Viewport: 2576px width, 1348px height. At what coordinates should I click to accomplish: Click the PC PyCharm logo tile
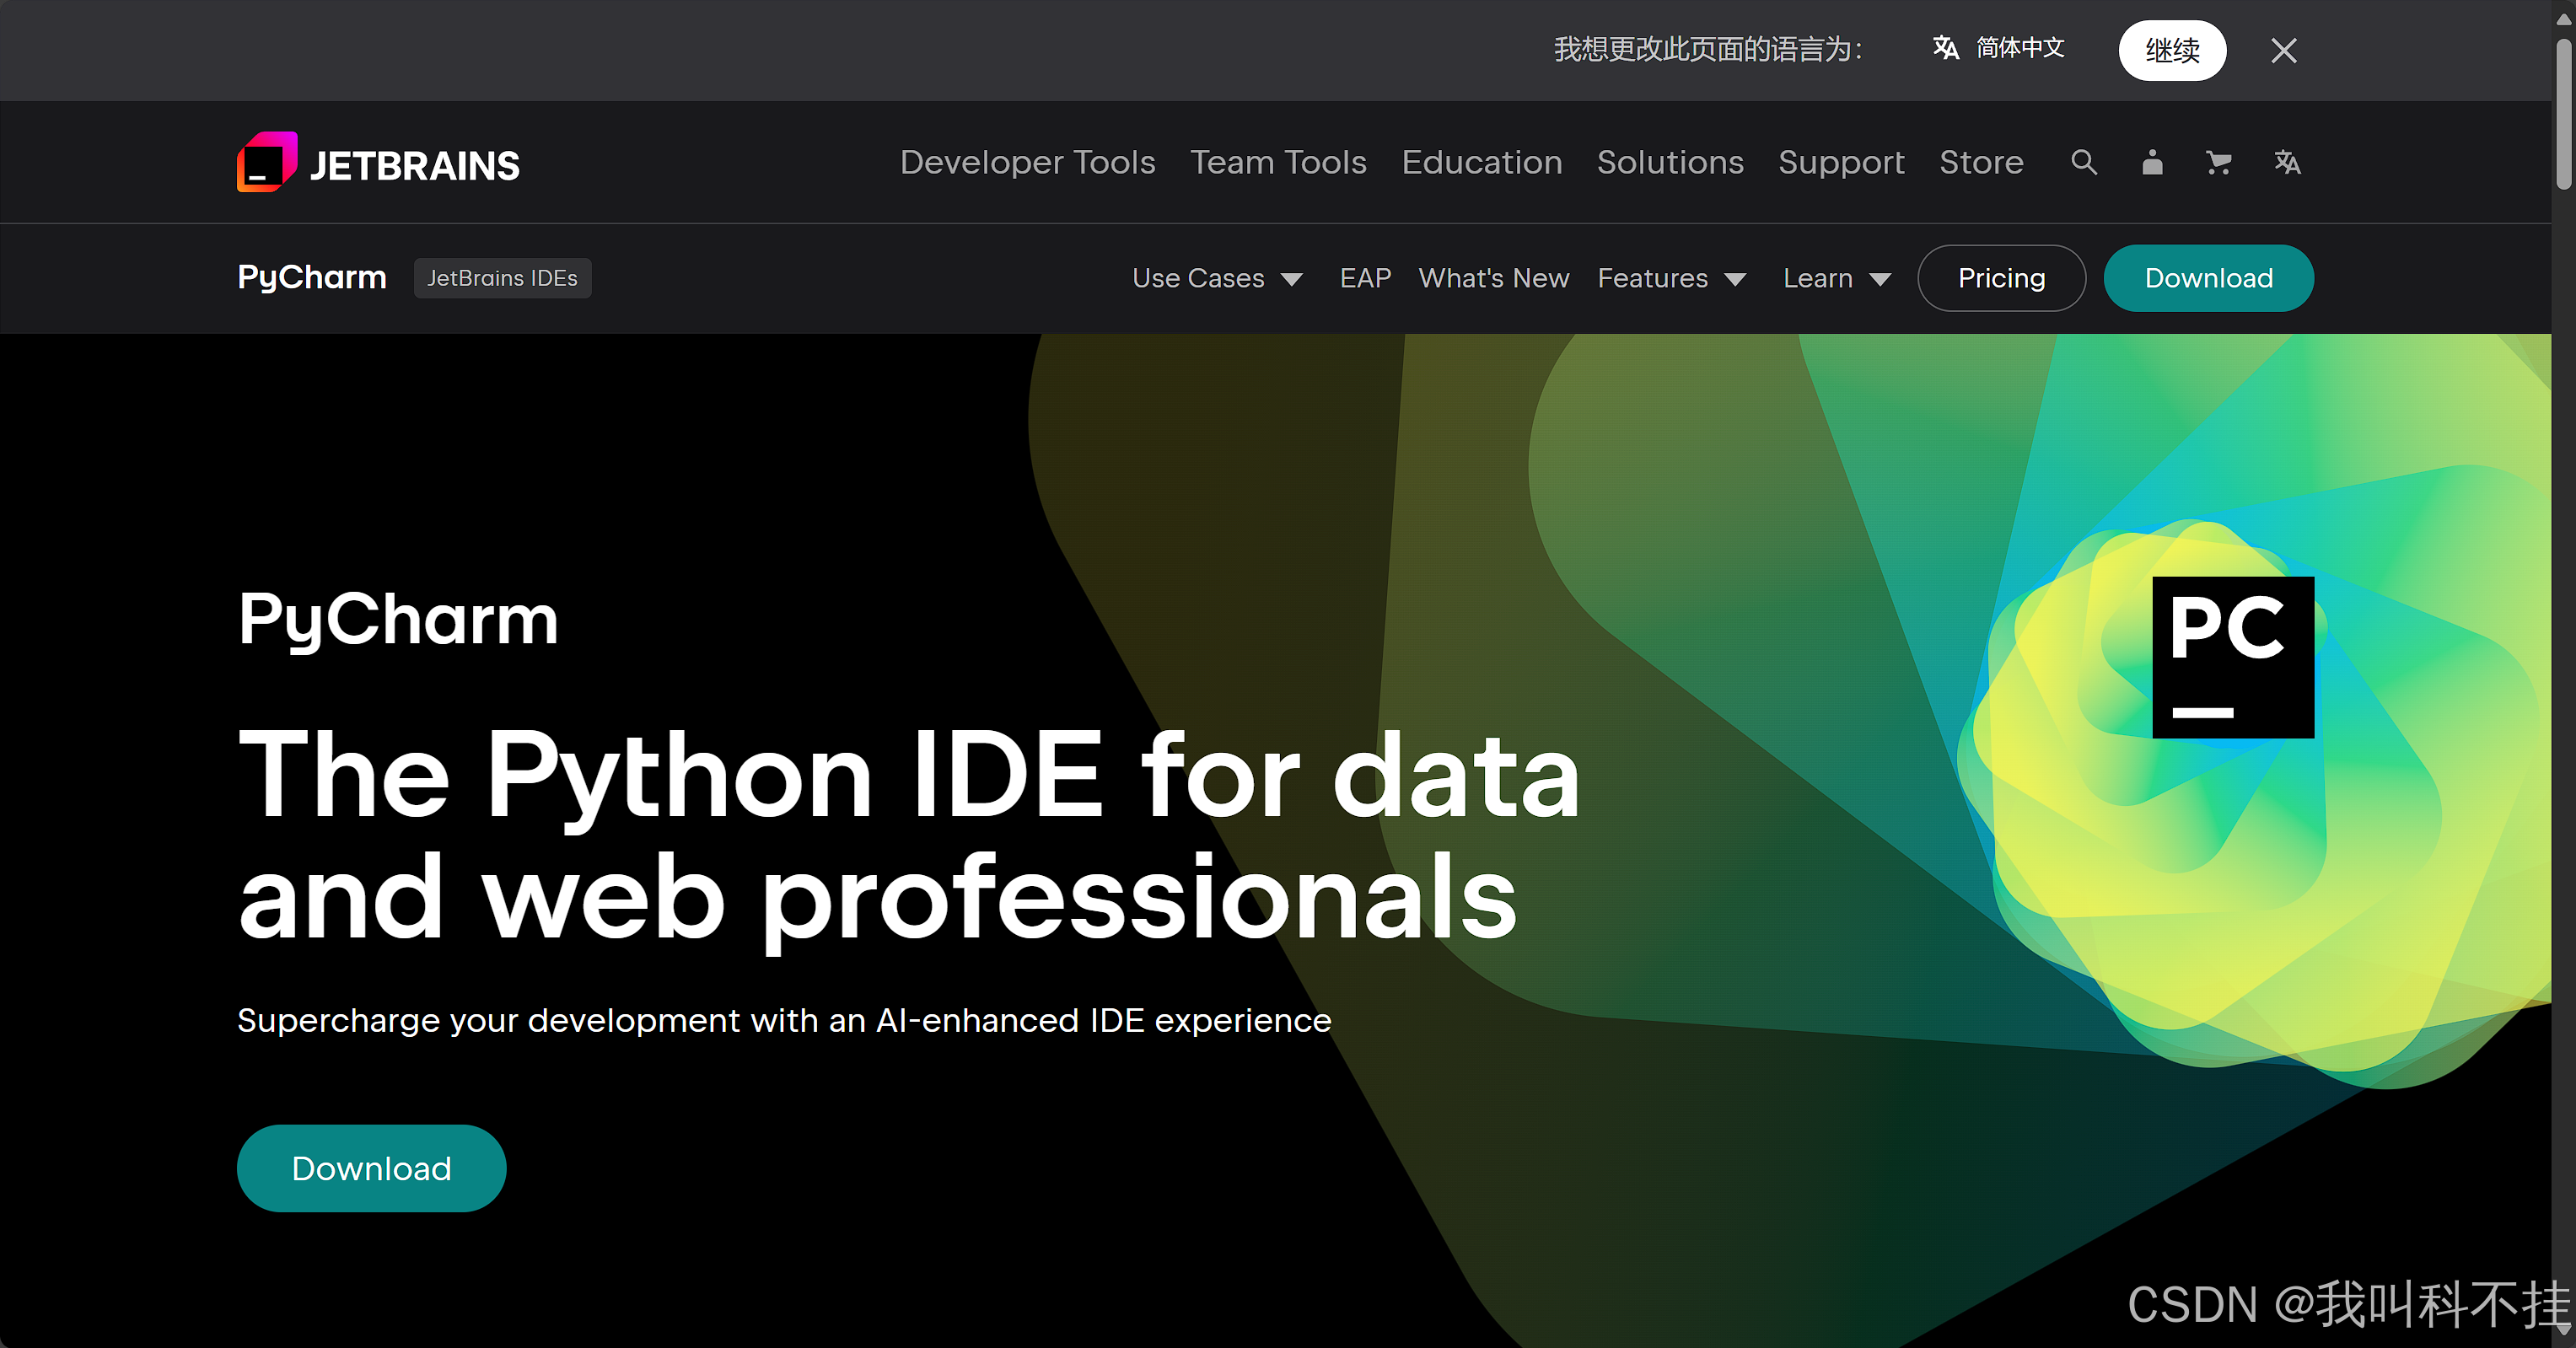coord(2232,657)
